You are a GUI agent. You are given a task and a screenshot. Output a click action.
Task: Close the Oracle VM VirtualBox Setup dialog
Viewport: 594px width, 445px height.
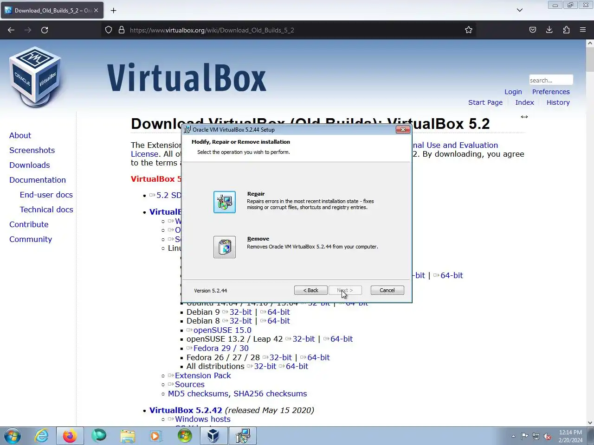pos(403,129)
